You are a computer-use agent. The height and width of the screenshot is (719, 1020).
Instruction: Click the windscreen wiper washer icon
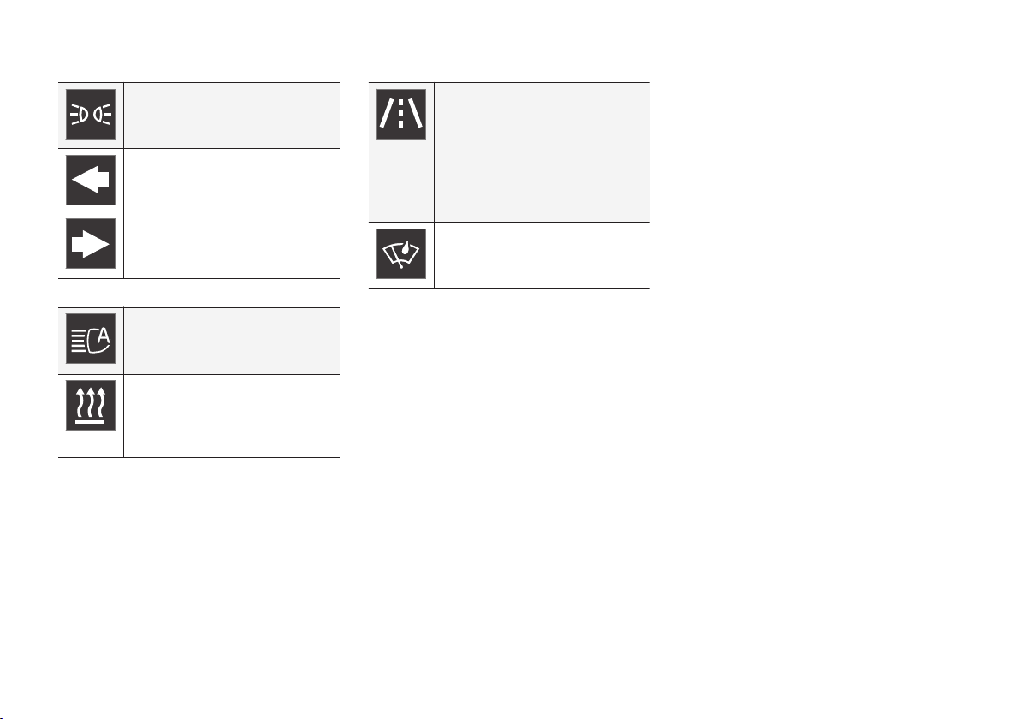(400, 253)
